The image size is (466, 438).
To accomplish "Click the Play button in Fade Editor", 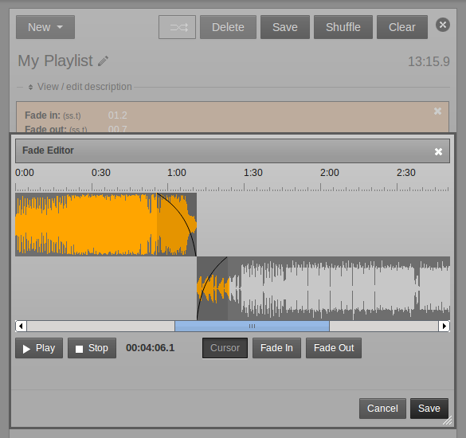I will click(x=39, y=348).
